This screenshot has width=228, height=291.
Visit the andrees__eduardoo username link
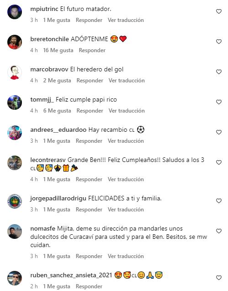(x=58, y=130)
